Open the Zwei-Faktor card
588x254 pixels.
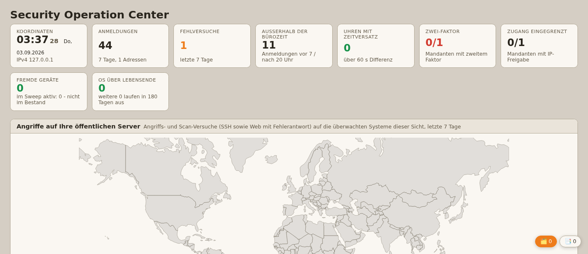tap(457, 46)
